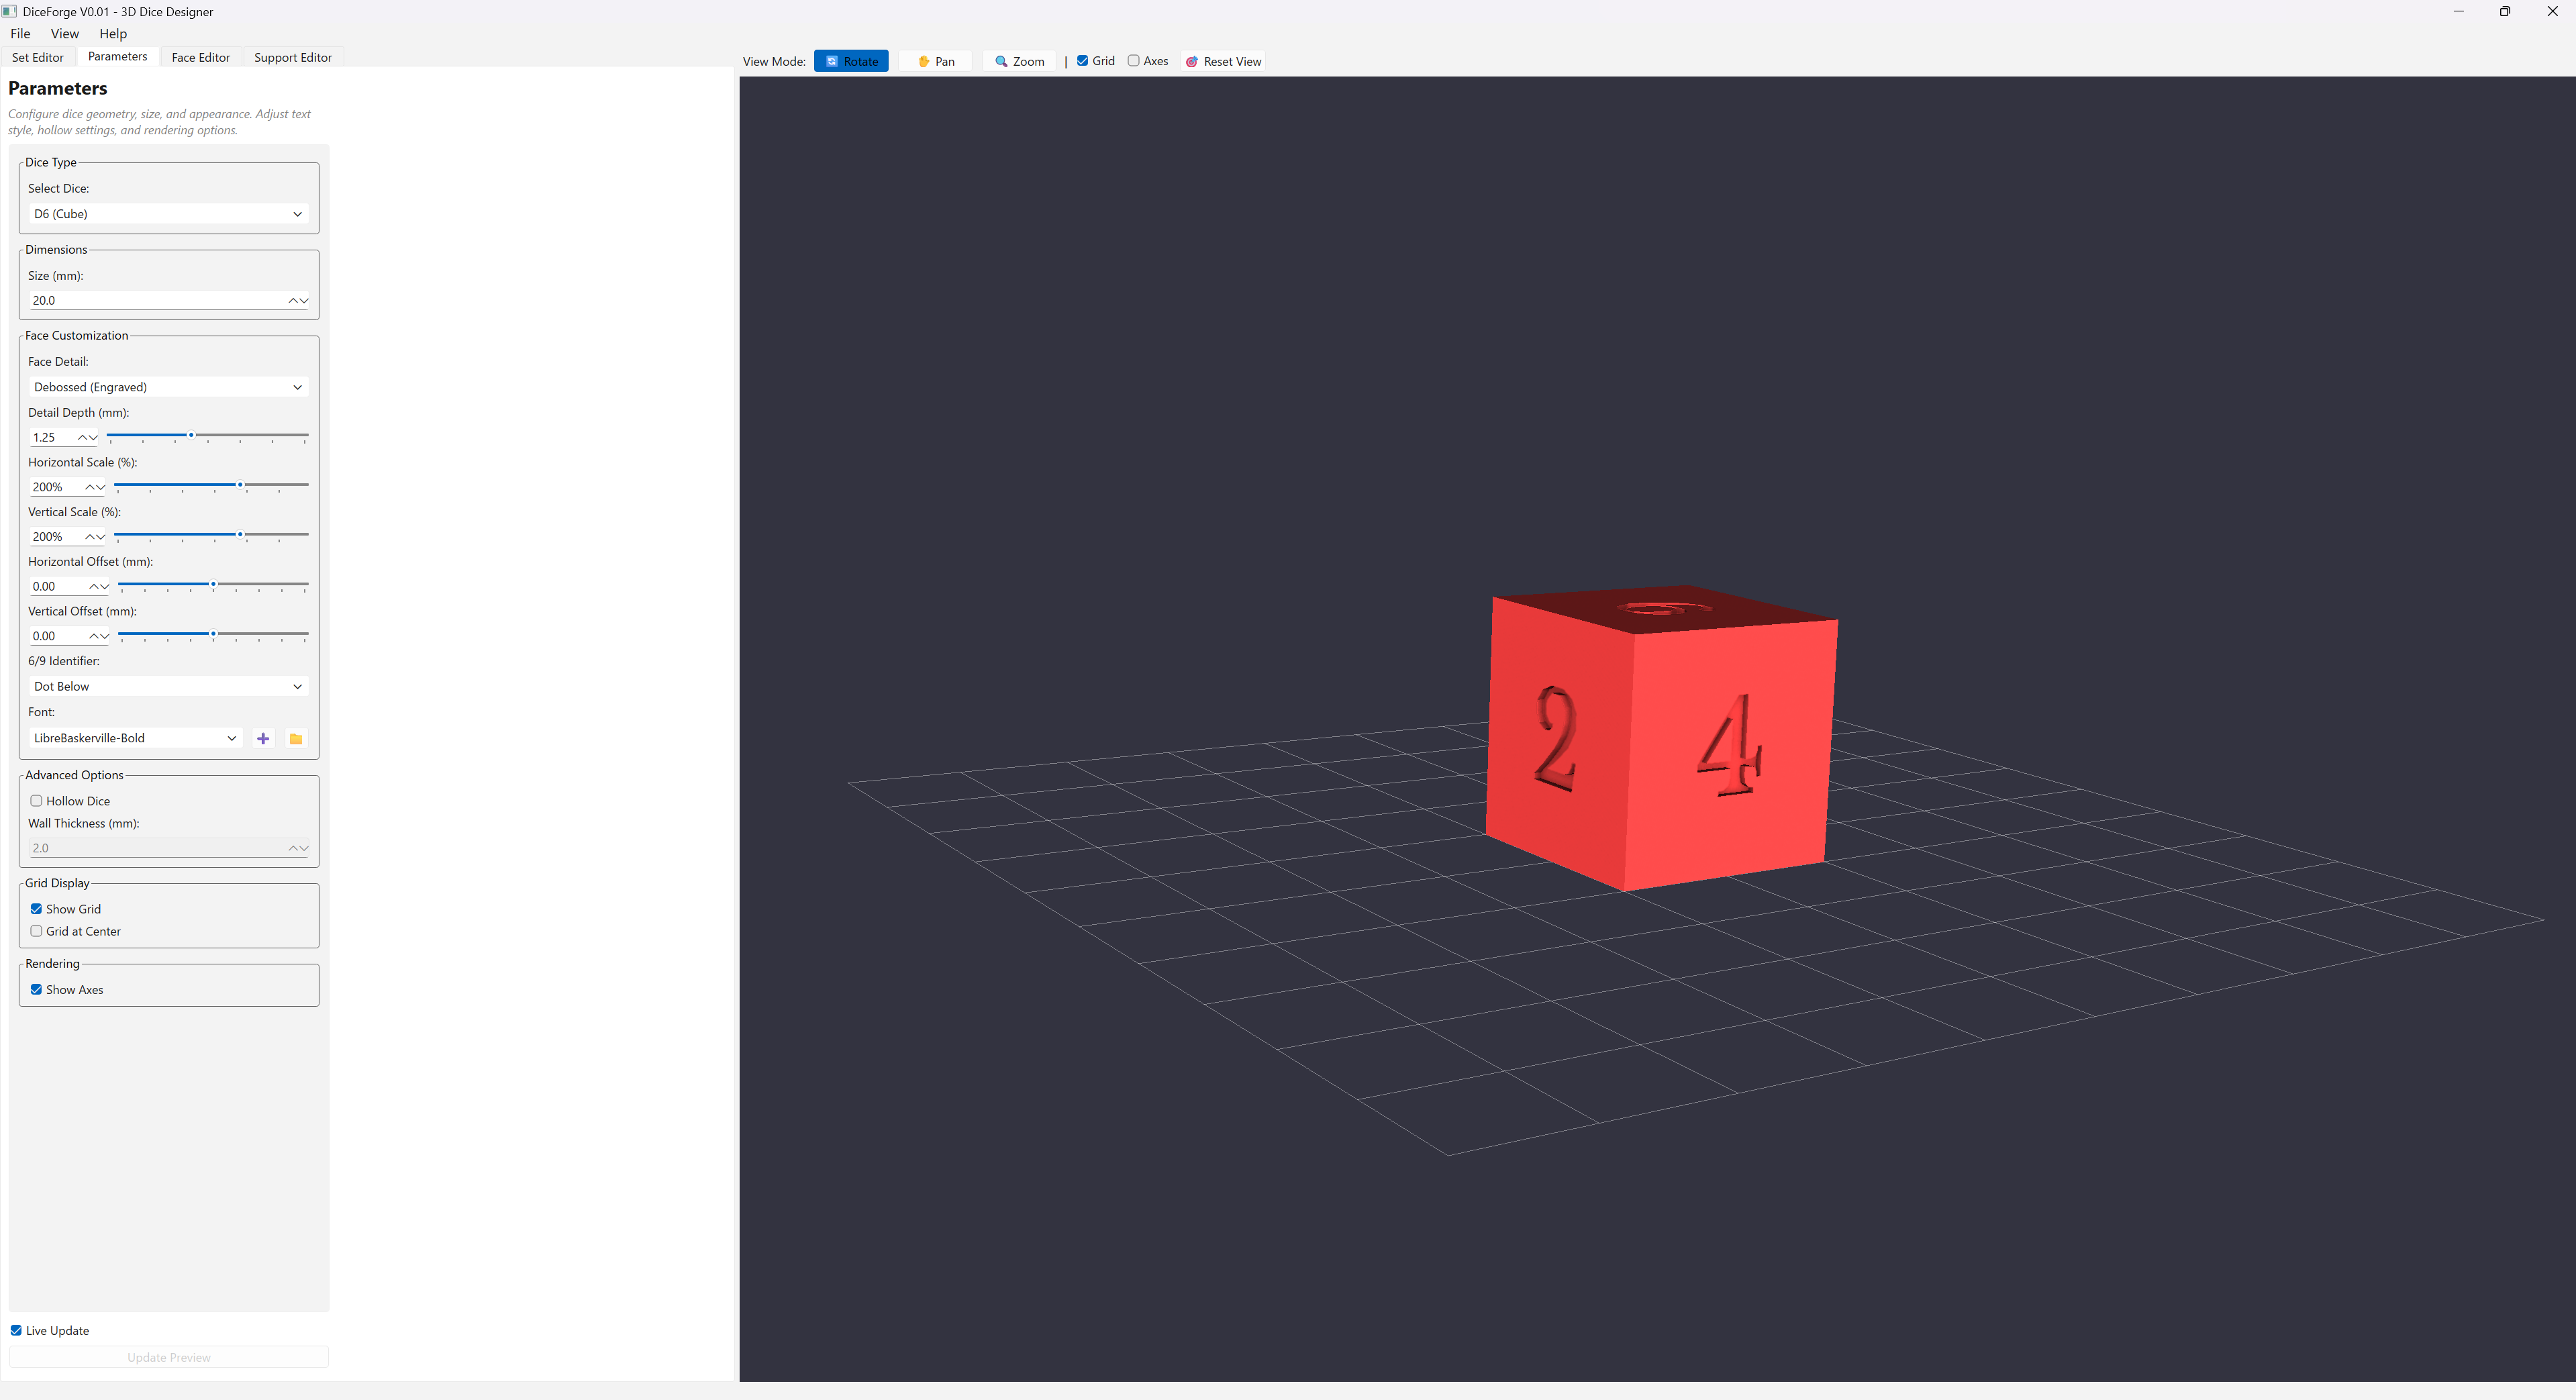Enable the Hollow Dice checkbox
The image size is (2576, 1400).
click(x=37, y=801)
